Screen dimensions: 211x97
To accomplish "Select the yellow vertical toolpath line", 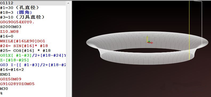I will coord(189,30).
